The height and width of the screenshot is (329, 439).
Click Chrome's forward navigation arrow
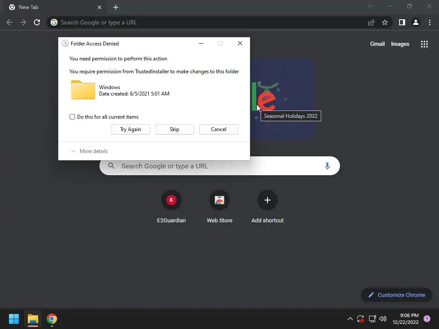click(x=23, y=22)
